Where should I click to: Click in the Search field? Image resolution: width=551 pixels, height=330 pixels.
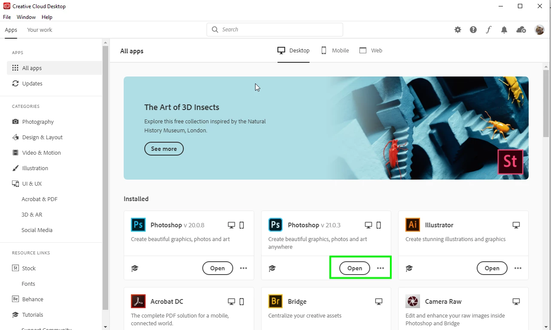click(275, 30)
